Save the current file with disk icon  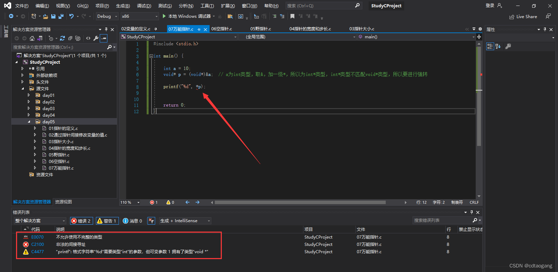pyautogui.click(x=53, y=16)
